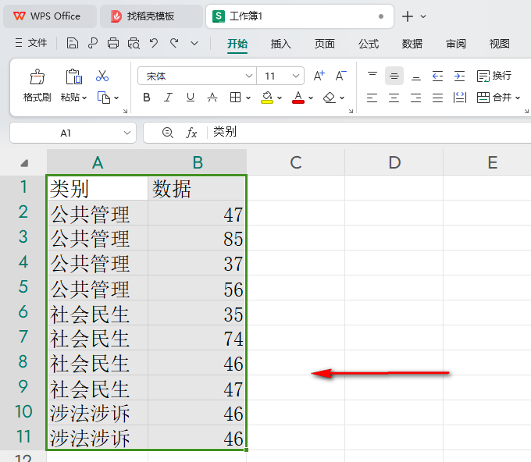Click the borders grid icon
This screenshot has width=531, height=462.
click(235, 98)
